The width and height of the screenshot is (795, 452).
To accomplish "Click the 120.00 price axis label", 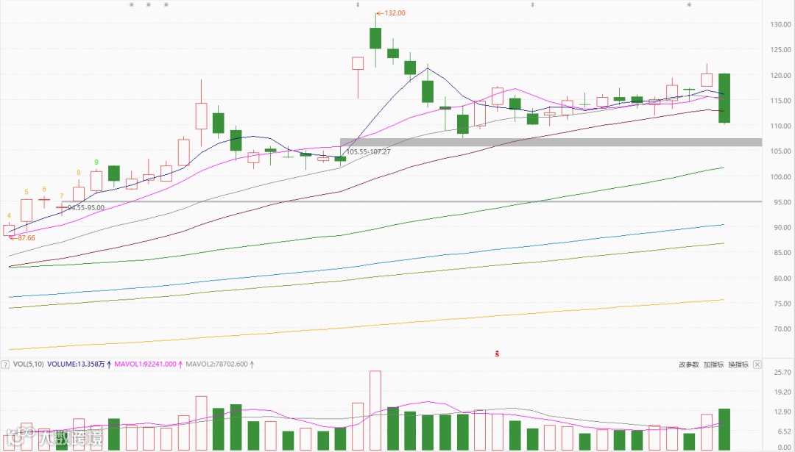I will pyautogui.click(x=780, y=75).
